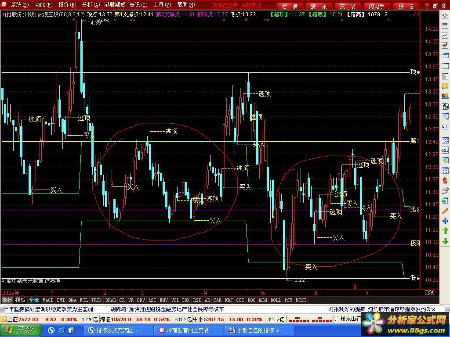The height and width of the screenshot is (337, 450).
Task: Open news headline 半年坚持搞好宏调以稳定政策为主基调
Action: pyautogui.click(x=48, y=309)
